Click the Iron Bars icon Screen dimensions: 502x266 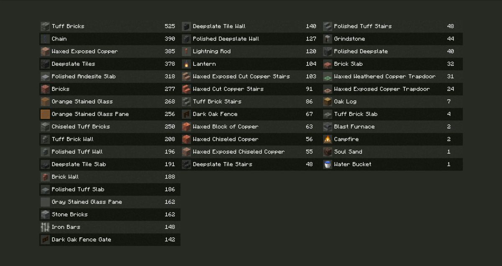pyautogui.click(x=45, y=227)
